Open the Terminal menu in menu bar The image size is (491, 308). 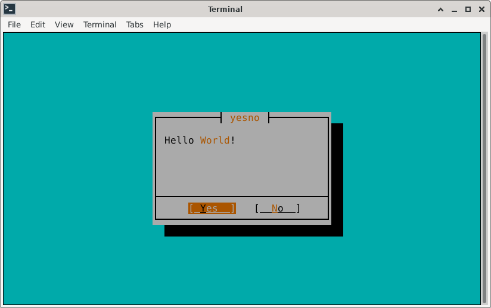[x=100, y=24]
